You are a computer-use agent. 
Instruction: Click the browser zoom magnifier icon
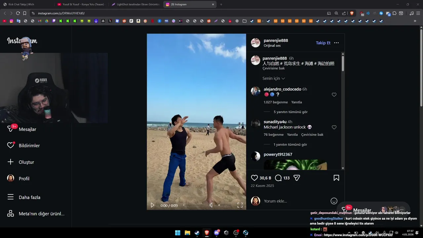(336, 13)
